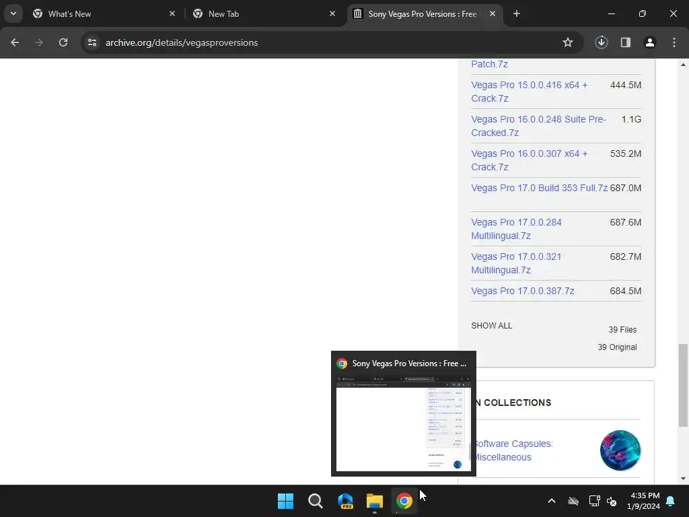Switch to the New Tab tab

point(264,13)
